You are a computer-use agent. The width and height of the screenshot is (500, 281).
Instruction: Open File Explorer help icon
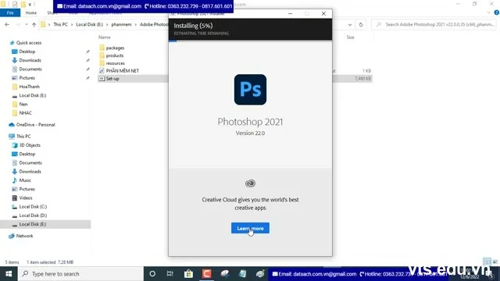[x=497, y=12]
